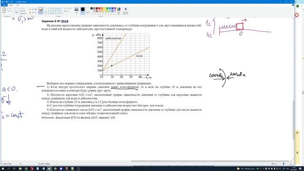The image size is (304, 171).
Task: Pick purple from the color palette
Action: [115, 9]
